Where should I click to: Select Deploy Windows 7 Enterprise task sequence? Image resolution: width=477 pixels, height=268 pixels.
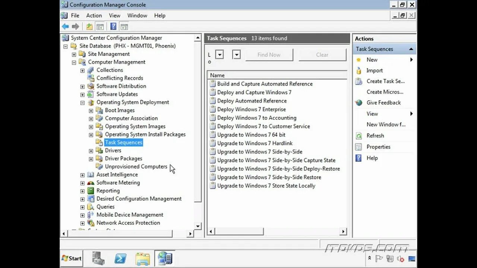tap(252, 109)
